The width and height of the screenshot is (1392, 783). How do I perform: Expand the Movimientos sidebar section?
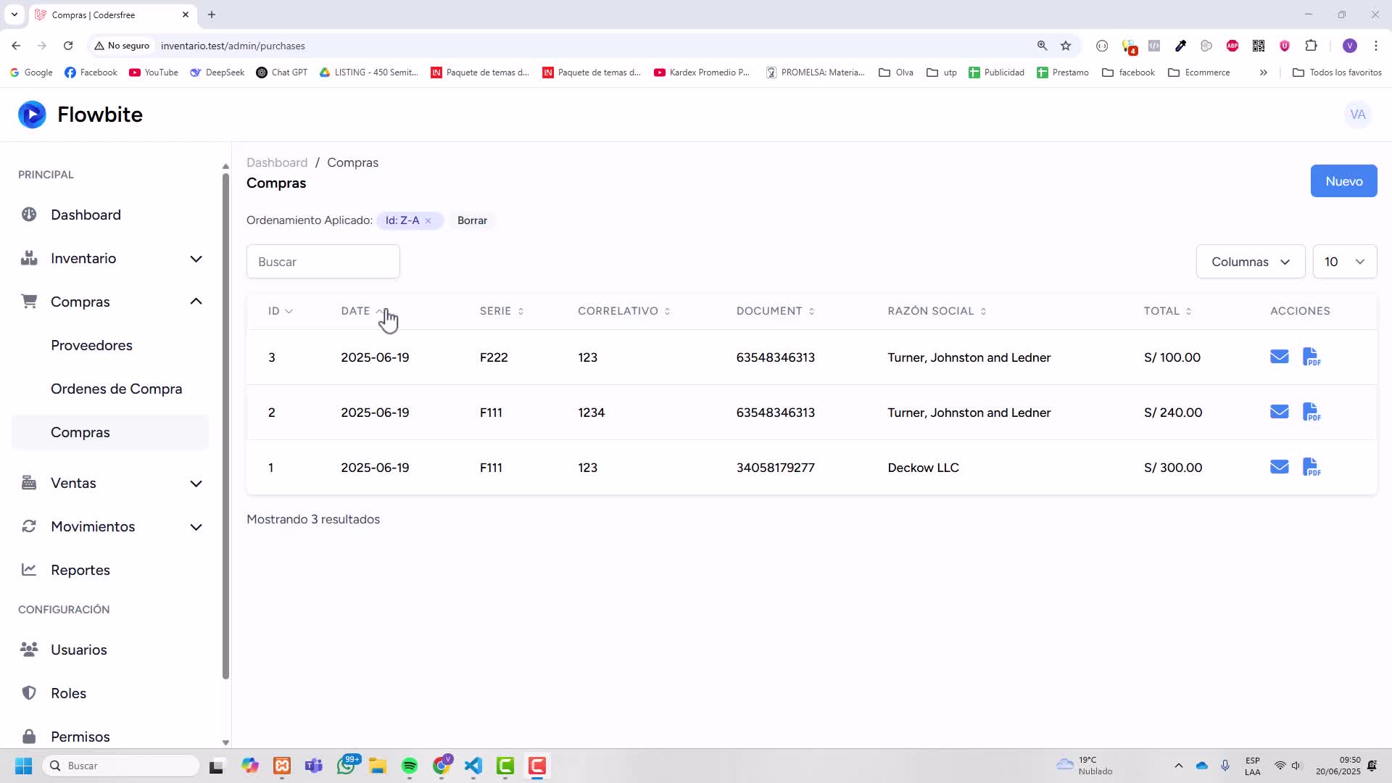[196, 527]
